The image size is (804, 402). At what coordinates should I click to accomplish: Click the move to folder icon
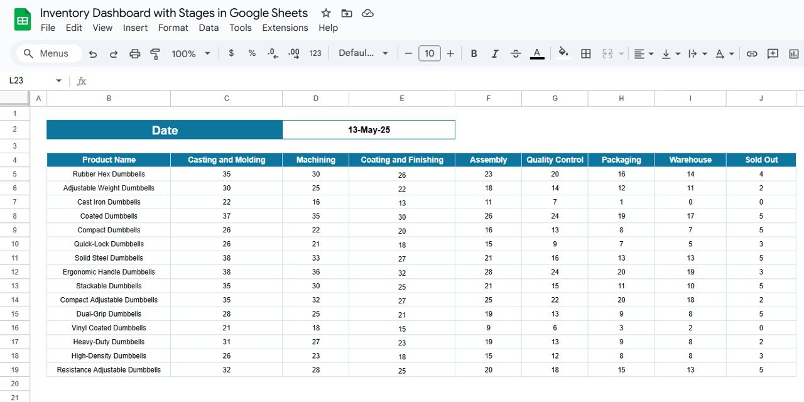(x=347, y=13)
